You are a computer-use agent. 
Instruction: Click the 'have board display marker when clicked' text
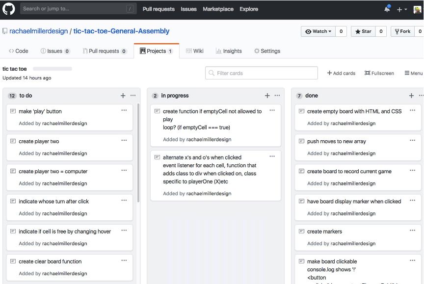tap(354, 201)
